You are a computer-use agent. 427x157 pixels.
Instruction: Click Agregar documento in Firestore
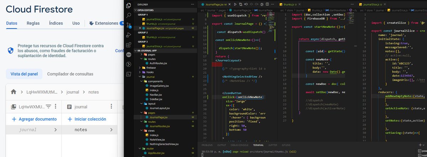(x=34, y=119)
